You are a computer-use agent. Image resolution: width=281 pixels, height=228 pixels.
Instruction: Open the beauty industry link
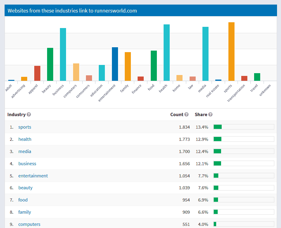(25, 188)
